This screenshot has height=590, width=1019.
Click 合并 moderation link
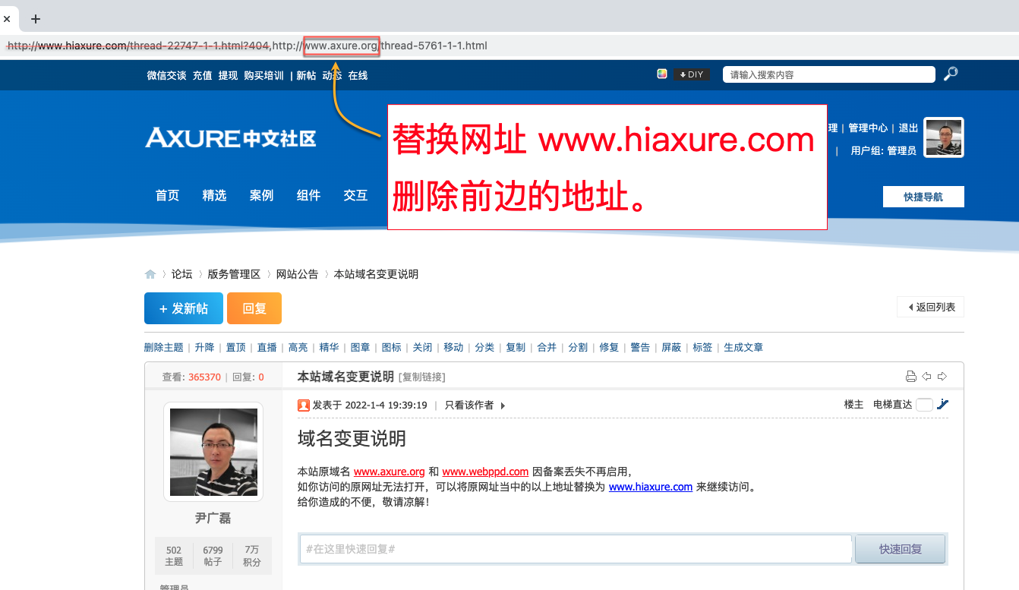547,347
